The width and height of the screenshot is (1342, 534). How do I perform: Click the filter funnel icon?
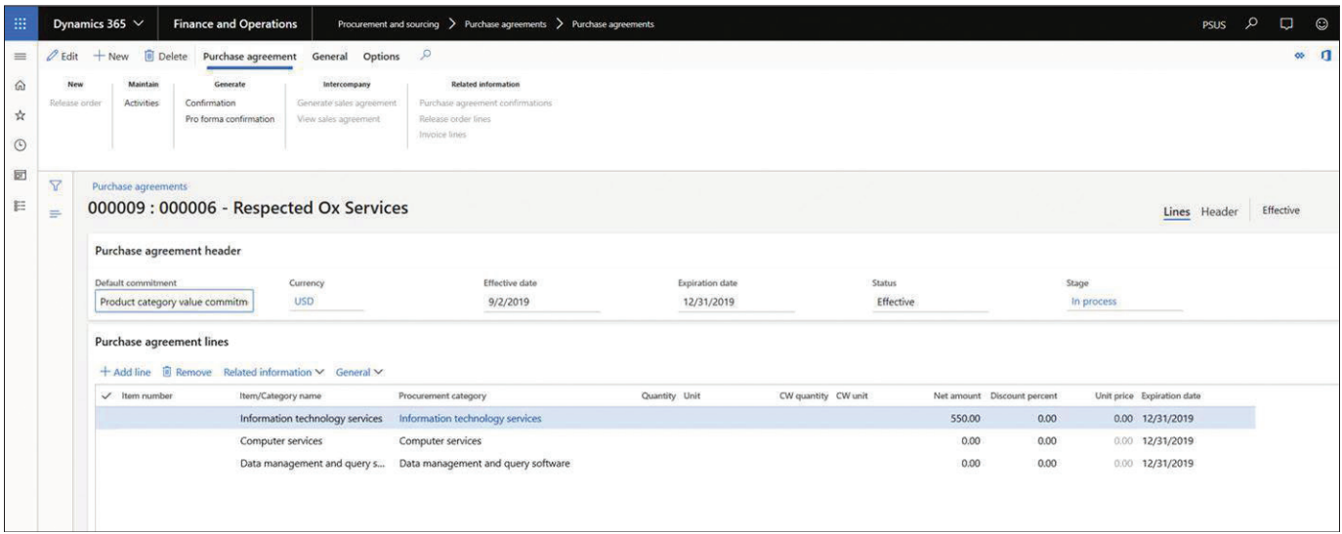click(x=56, y=185)
